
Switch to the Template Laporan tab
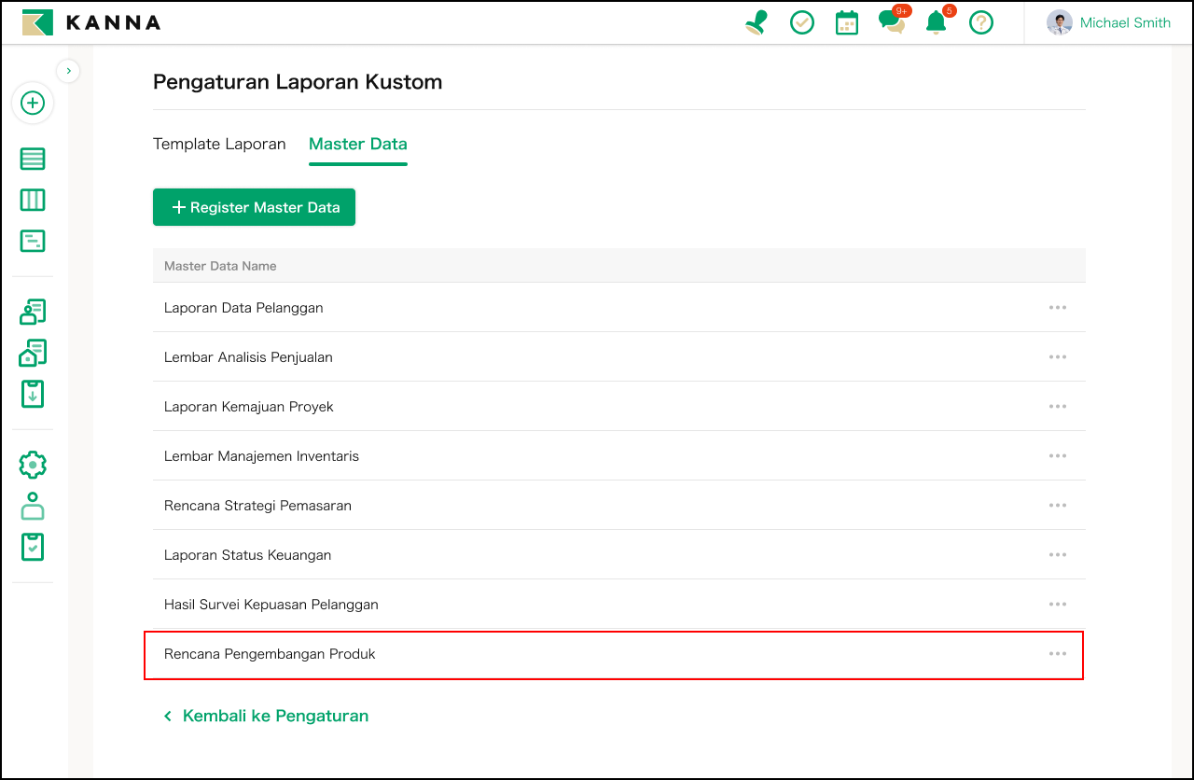click(219, 144)
